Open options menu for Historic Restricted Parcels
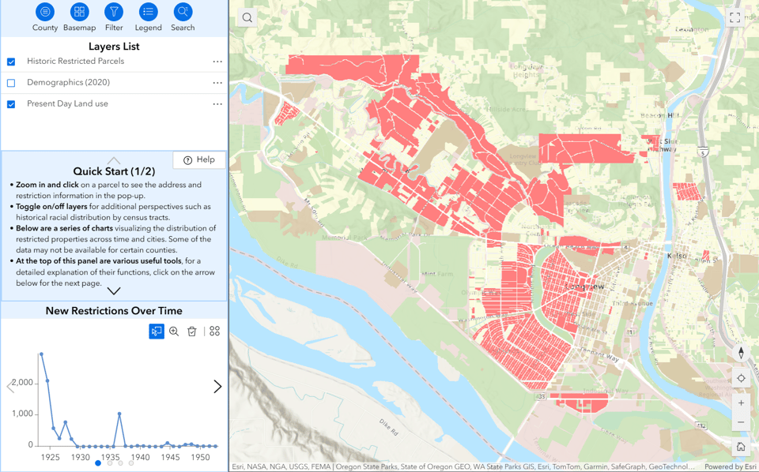The width and height of the screenshot is (759, 472). click(x=217, y=62)
